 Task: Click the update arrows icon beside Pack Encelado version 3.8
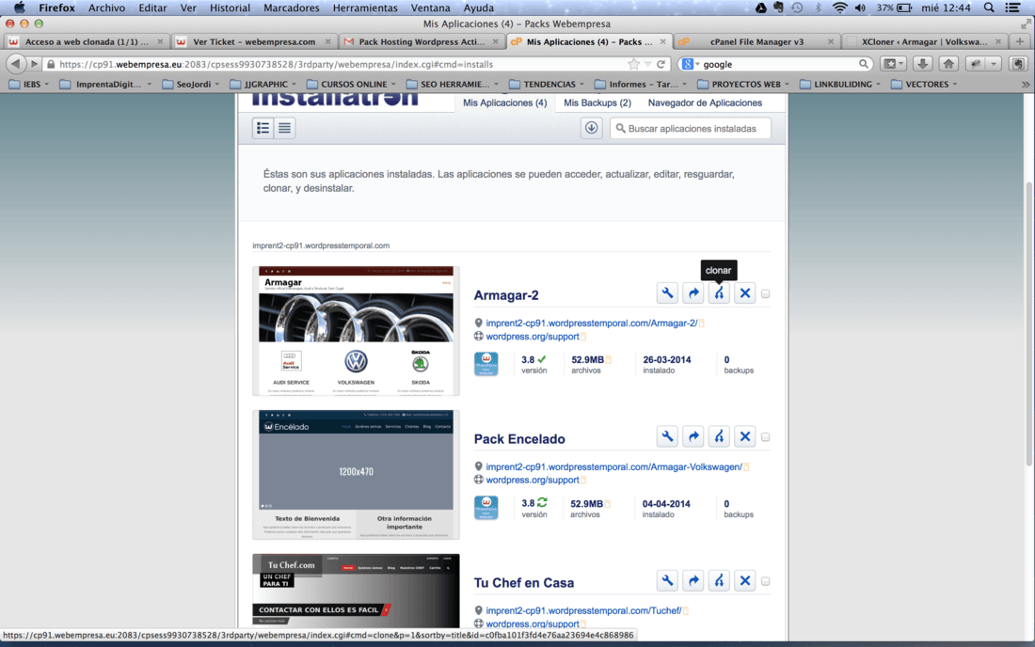tap(542, 502)
